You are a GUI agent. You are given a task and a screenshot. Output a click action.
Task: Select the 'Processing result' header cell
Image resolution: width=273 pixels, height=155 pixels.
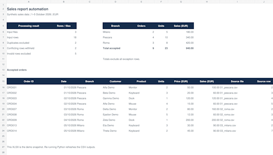coord(29,26)
